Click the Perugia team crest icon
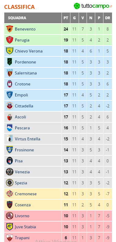 pyautogui.click(x=9, y=40)
